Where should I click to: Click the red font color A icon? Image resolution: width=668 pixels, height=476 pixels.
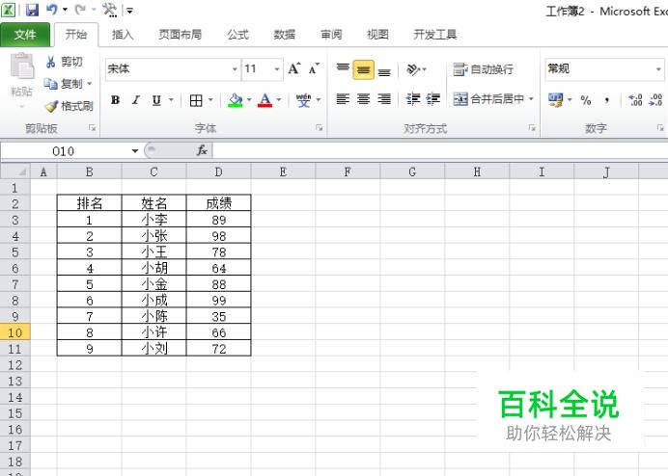pyautogui.click(x=265, y=100)
